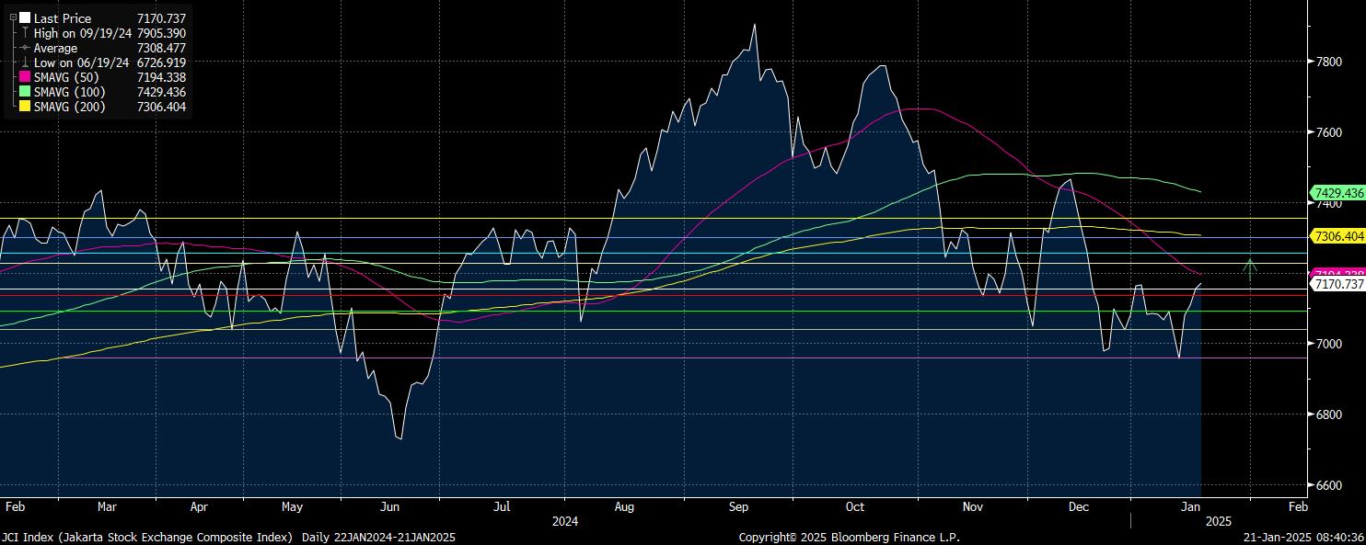Click the white Last Price legend swatch
Screen dimensions: 1366x545
25,17
